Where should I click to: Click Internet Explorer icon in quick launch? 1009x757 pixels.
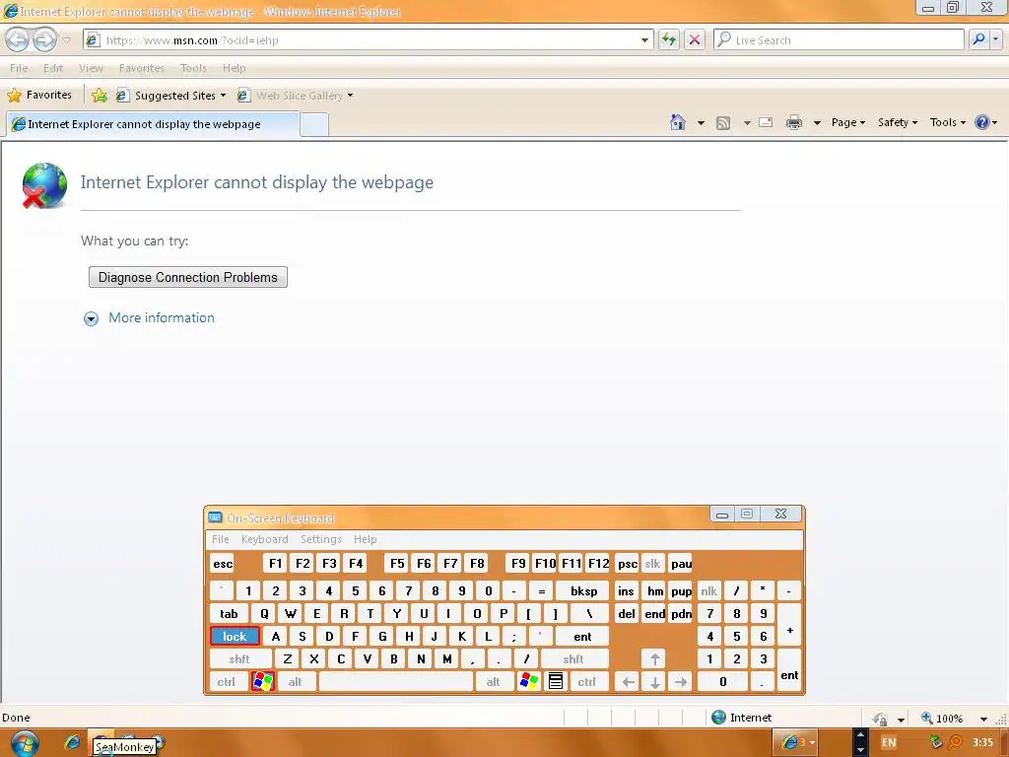coord(72,742)
